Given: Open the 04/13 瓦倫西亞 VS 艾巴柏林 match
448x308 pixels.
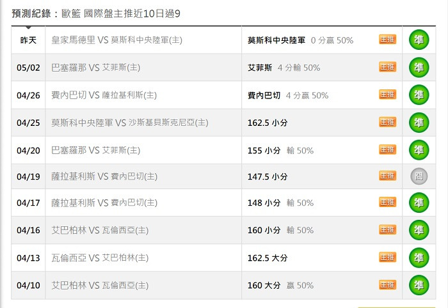Looking at the screenshot, I should click(100, 258).
